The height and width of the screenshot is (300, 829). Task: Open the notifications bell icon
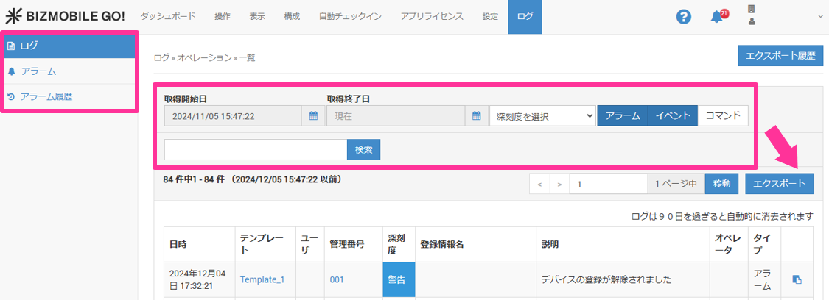[716, 17]
